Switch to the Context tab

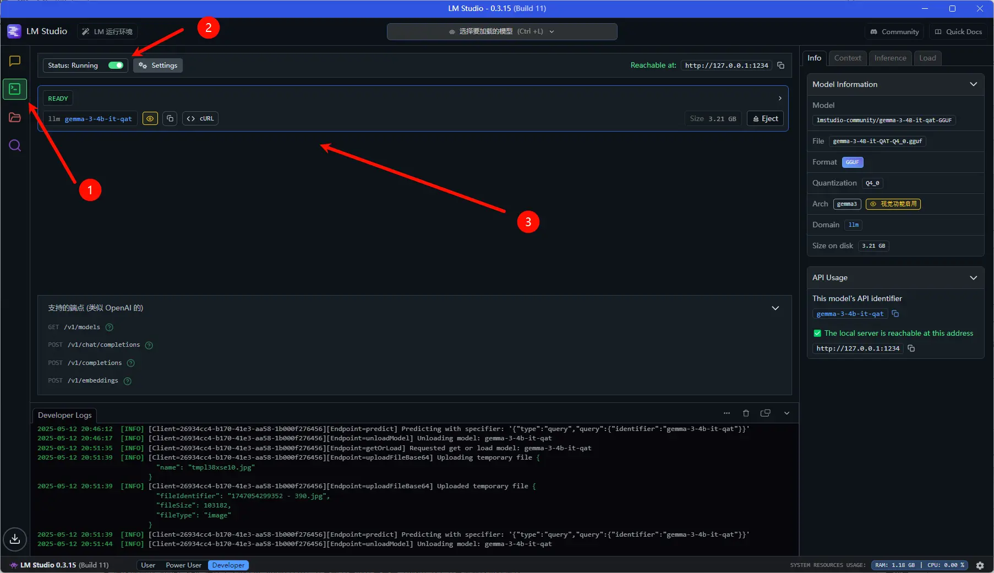848,58
